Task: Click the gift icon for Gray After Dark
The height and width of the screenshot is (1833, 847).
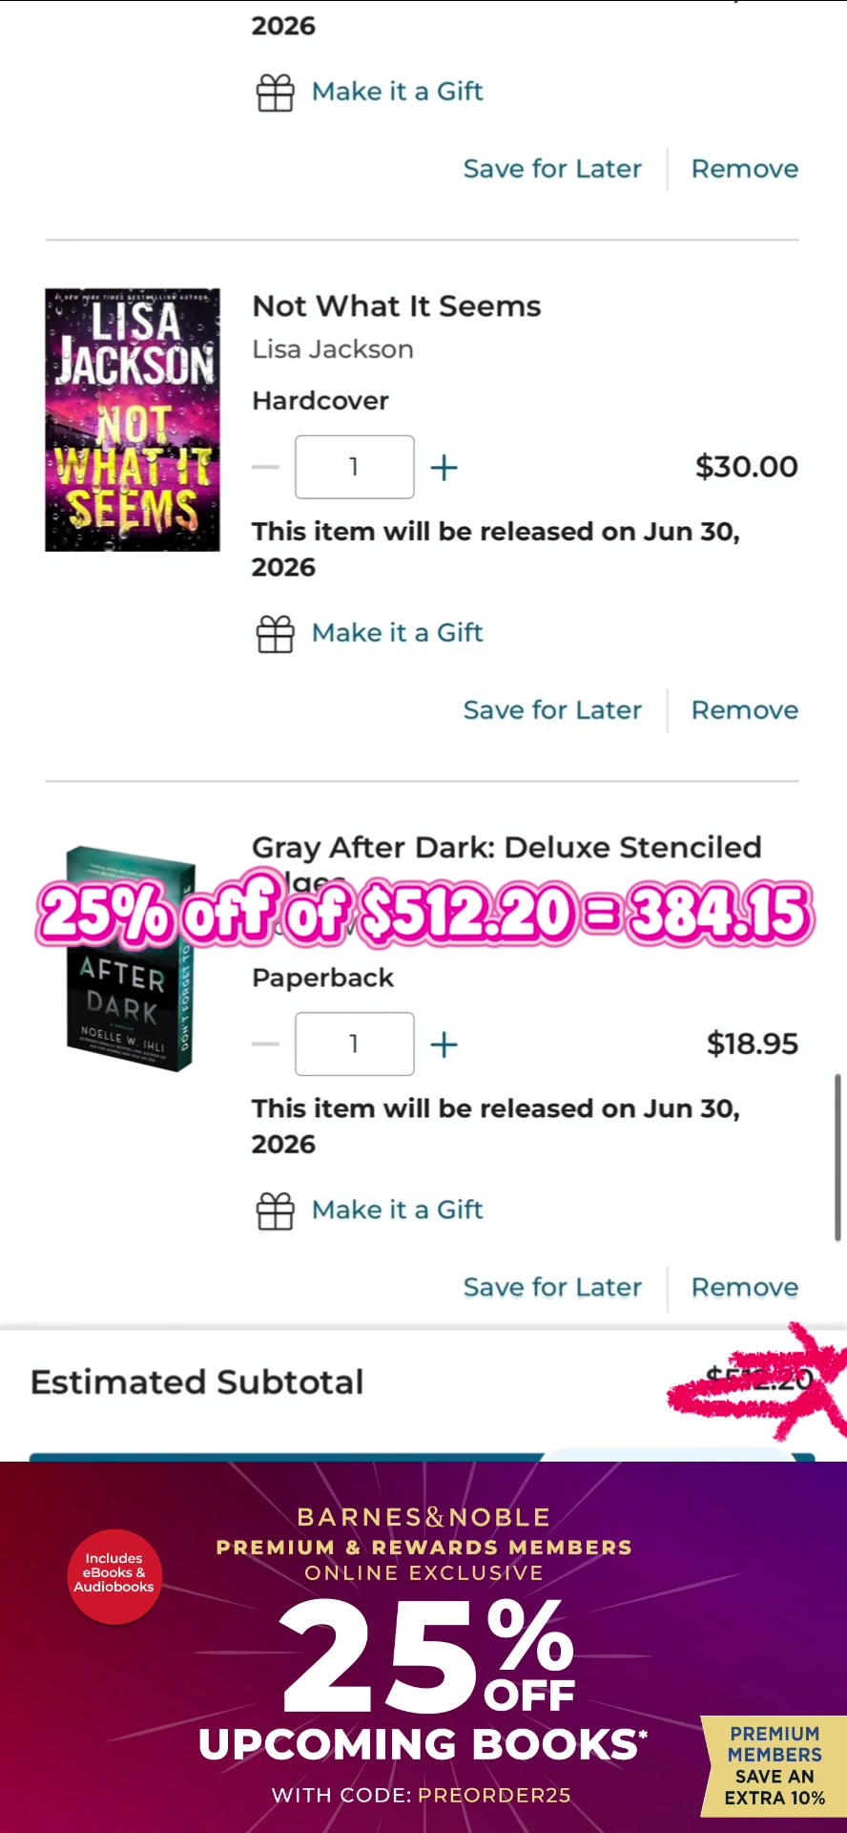Action: point(276,1211)
